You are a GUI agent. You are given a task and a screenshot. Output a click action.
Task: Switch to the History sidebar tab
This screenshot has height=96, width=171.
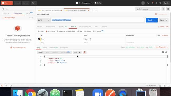[6, 13]
